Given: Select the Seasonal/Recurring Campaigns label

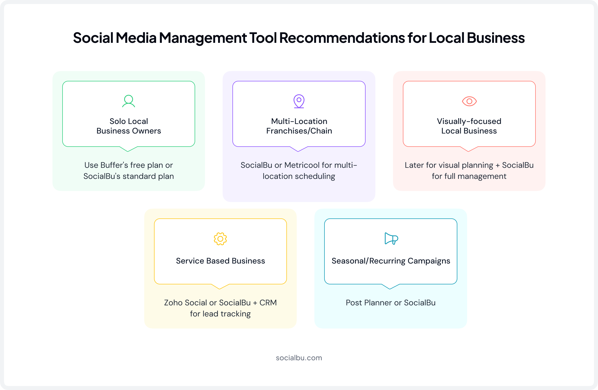Looking at the screenshot, I should pos(391,261).
